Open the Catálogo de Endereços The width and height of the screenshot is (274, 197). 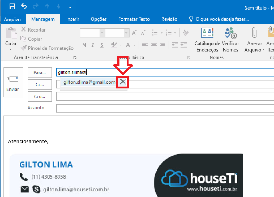(x=207, y=40)
